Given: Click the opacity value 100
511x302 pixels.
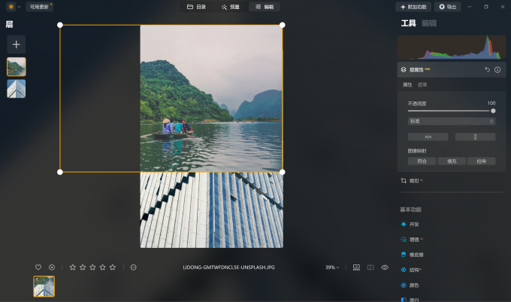Looking at the screenshot, I should (491, 103).
